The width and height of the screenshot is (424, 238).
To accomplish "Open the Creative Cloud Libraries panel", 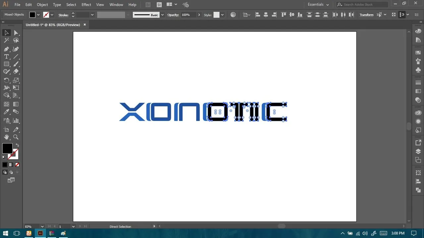I will [x=418, y=113].
